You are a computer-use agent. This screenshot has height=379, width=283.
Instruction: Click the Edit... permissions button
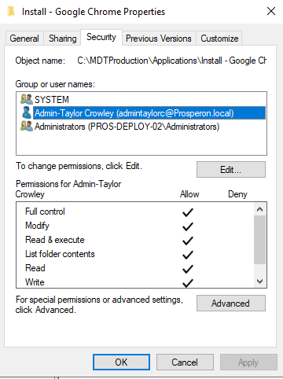click(231, 170)
